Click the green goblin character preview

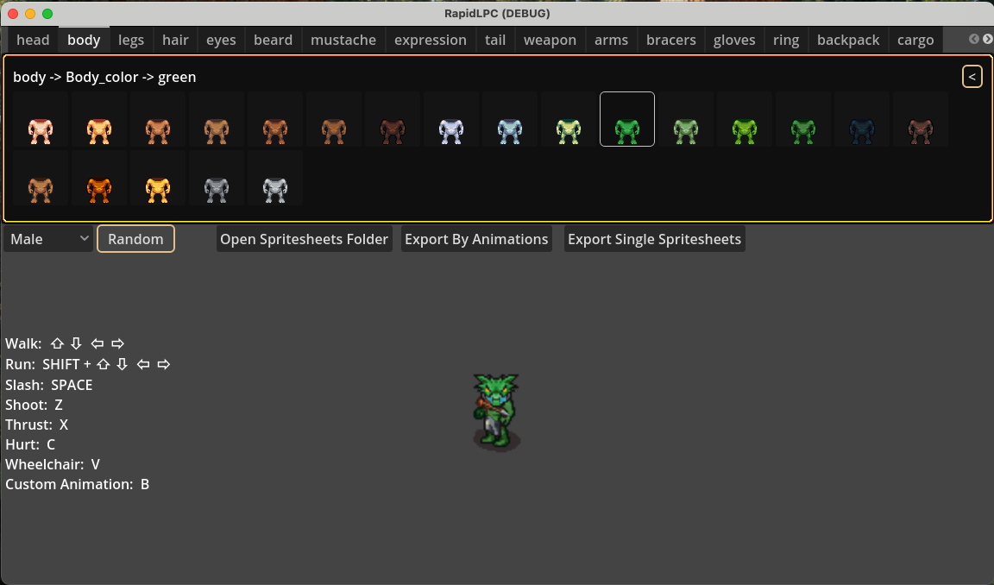point(496,412)
